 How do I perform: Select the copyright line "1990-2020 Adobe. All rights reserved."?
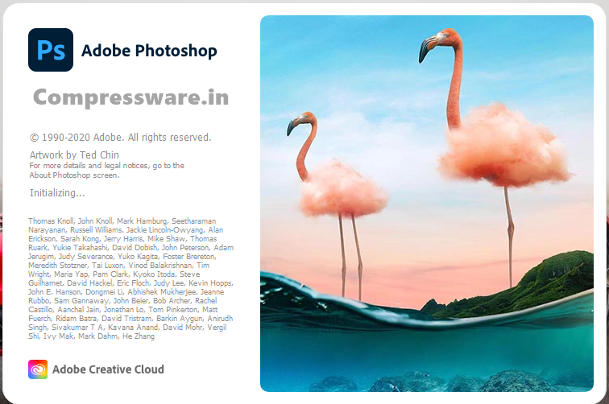point(120,138)
